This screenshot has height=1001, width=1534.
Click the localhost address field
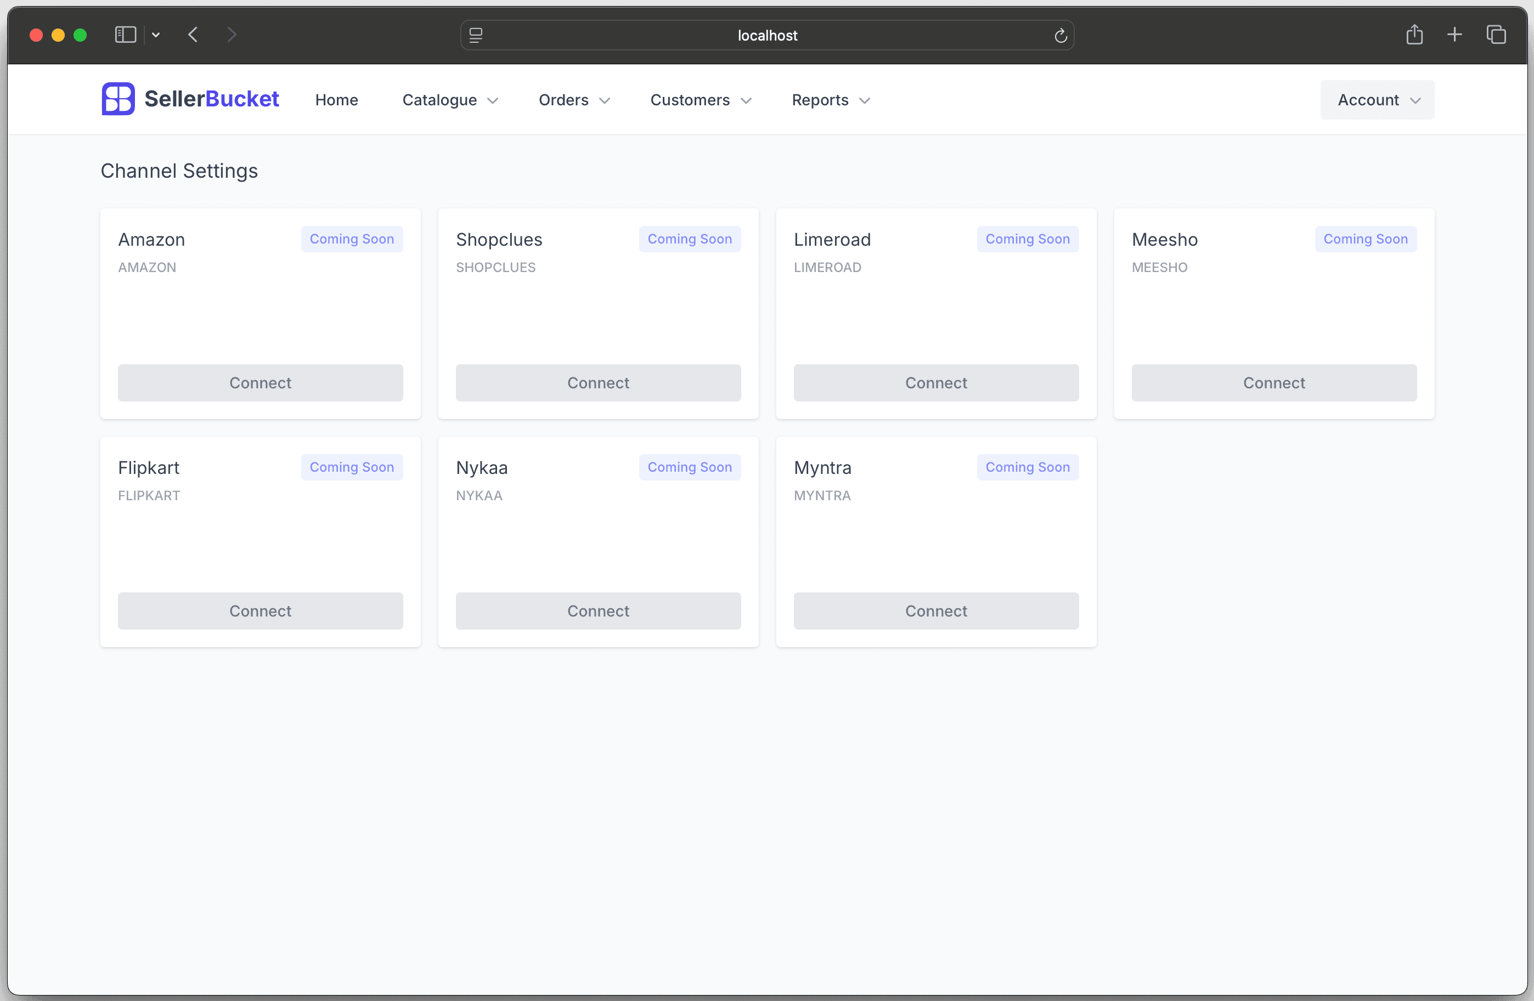tap(767, 36)
